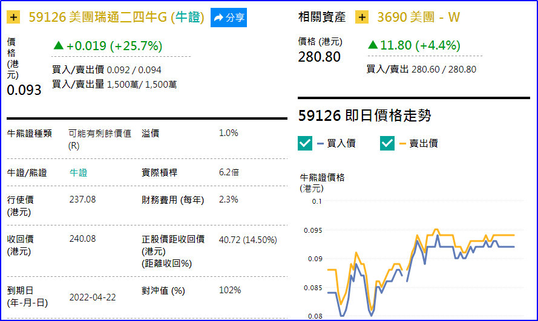
Task: Click the 分享 share button
Action: (229, 18)
